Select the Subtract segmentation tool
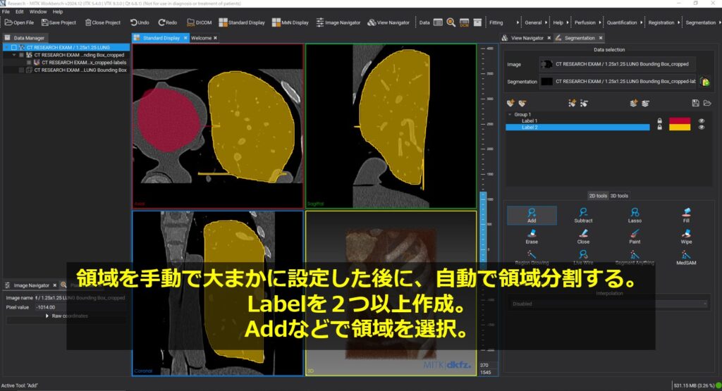The width and height of the screenshot is (722, 391). tap(583, 216)
